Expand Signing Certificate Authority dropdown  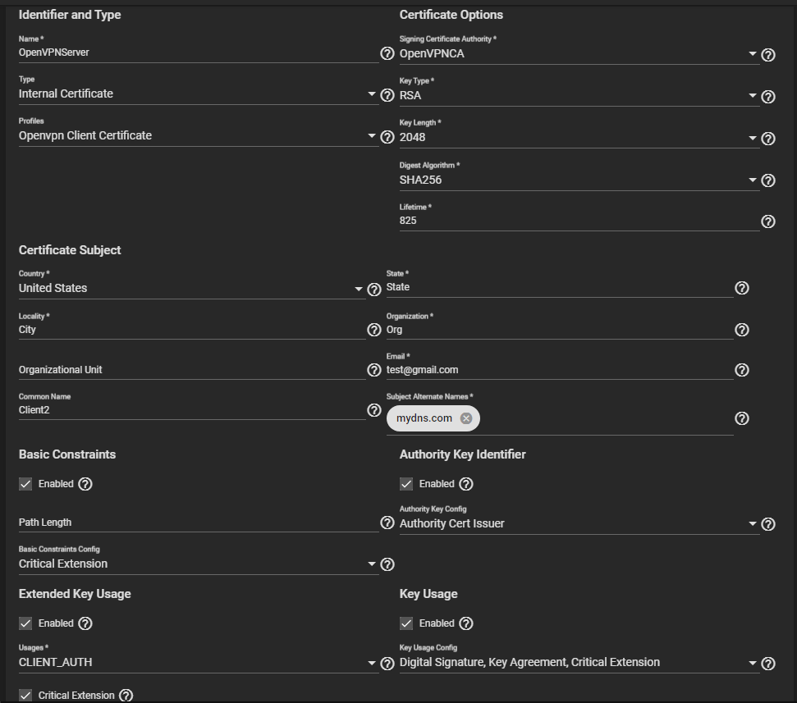[577, 54]
